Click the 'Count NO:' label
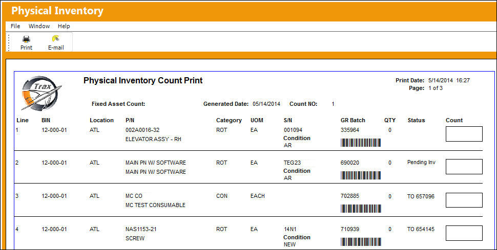Screen dimensions: 497x250 [303, 104]
